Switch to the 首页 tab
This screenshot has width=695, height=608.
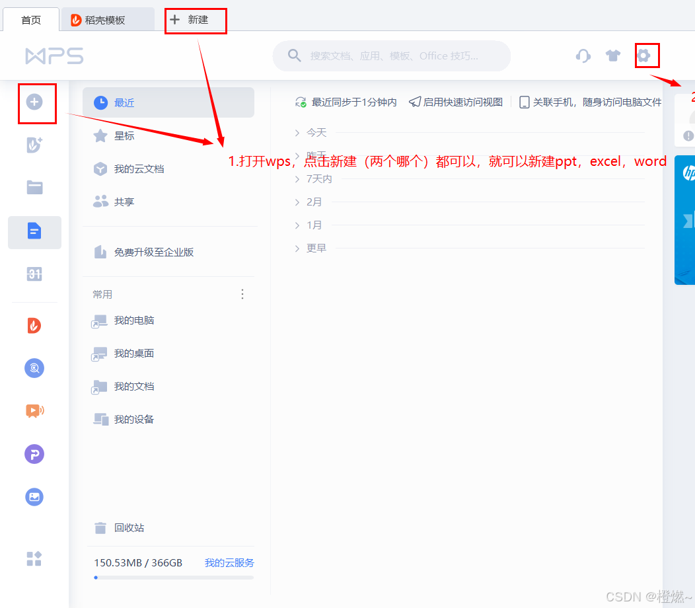31,20
